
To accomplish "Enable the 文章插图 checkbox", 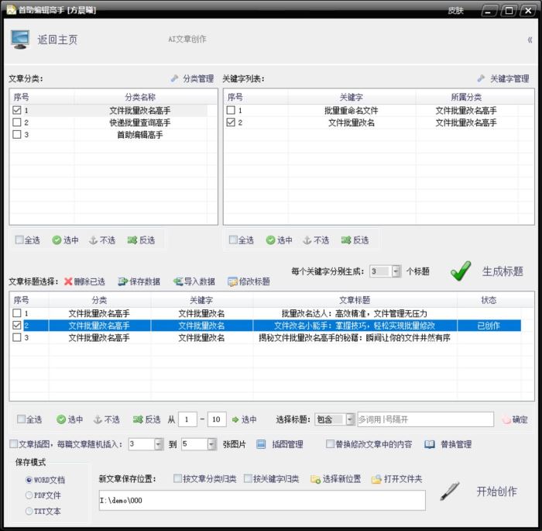I will (14, 444).
